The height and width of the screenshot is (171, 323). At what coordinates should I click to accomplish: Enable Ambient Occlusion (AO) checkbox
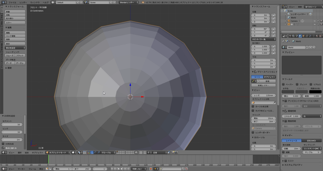tap(286, 101)
